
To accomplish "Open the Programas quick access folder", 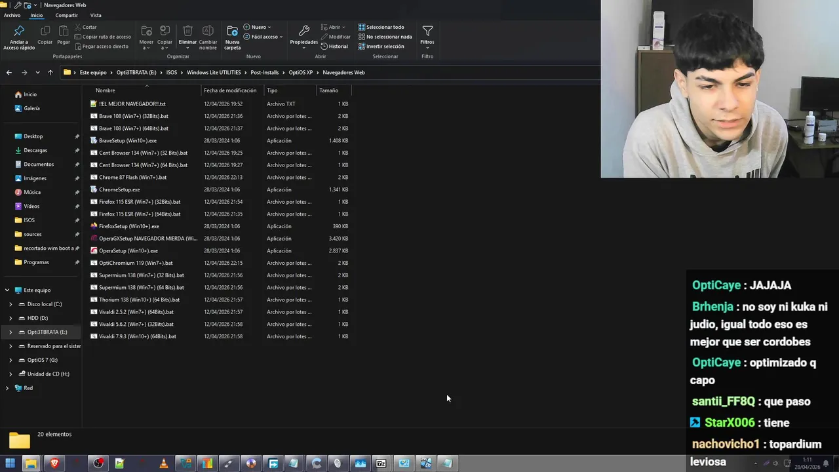I will [36, 262].
